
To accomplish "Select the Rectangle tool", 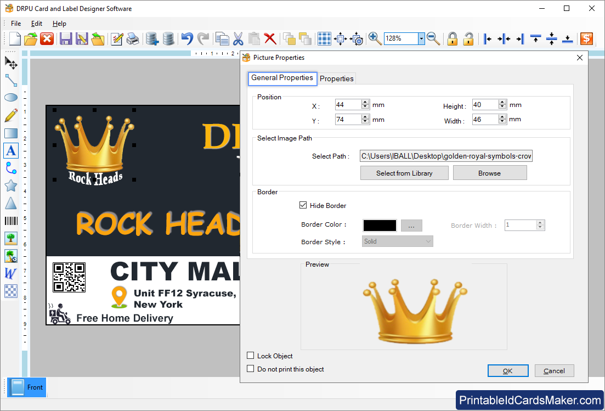I will (11, 133).
